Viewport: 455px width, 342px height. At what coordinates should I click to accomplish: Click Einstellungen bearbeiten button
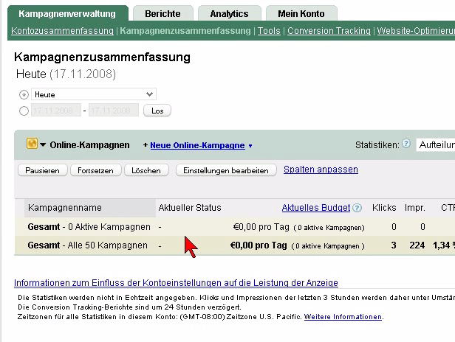coord(225,170)
